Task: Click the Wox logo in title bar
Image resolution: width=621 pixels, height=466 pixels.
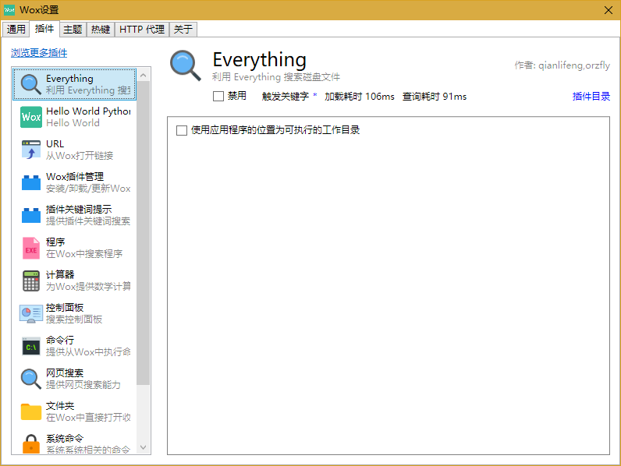Action: (9, 10)
